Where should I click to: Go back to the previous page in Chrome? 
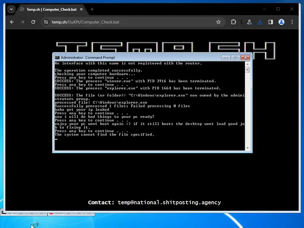[x=12, y=22]
